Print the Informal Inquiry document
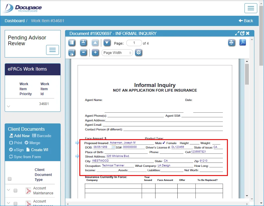 click(x=232, y=43)
